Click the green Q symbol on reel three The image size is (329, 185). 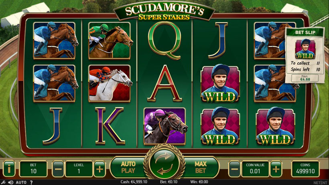tap(165, 41)
